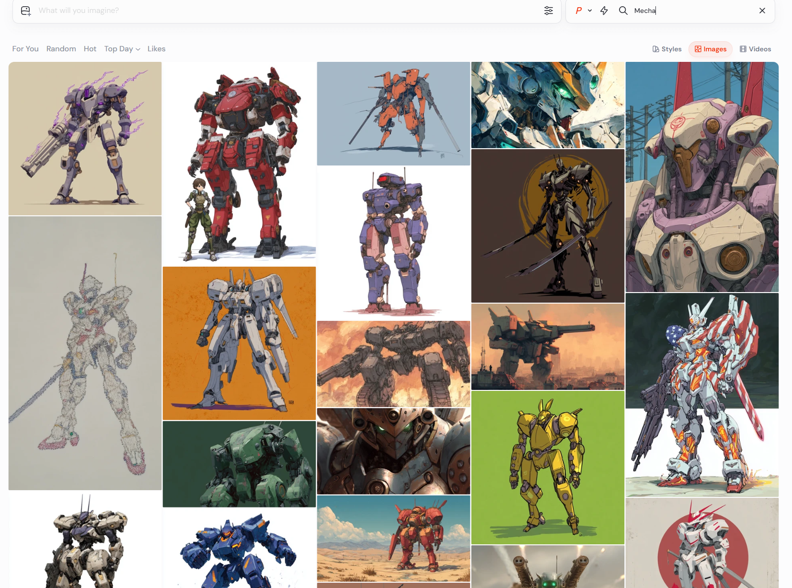Viewport: 792px width, 588px height.
Task: Toggle the red P personalization button
Action: 579,11
